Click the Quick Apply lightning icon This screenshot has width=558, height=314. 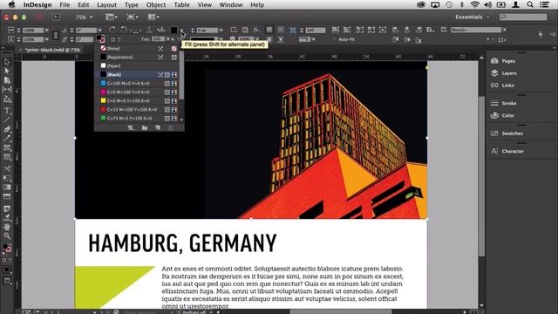pyautogui.click(x=541, y=34)
